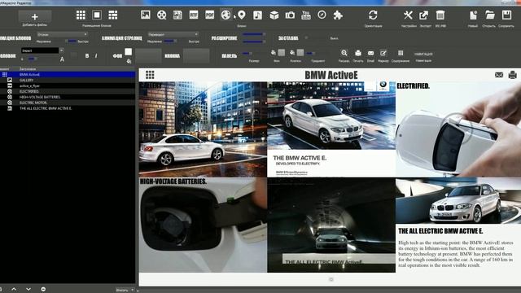Image resolution: width=521 pixels, height=293 pixels.
Task: Select the GALLERY row in list
Action: click(68, 80)
